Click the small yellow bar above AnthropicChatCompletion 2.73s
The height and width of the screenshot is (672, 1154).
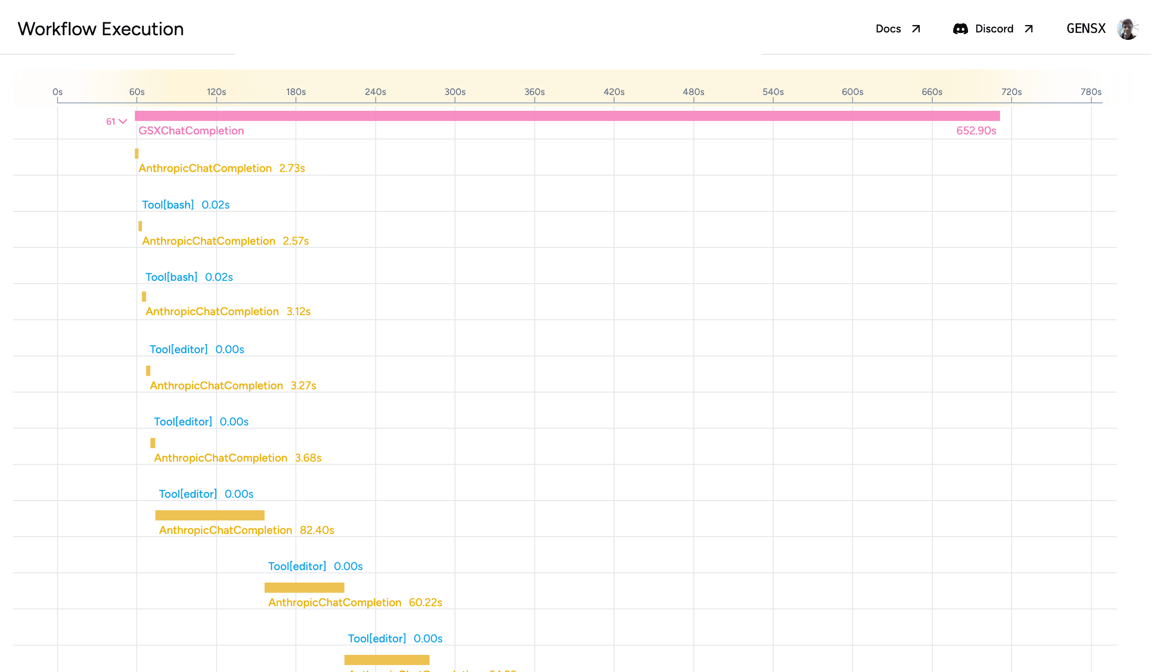click(136, 153)
